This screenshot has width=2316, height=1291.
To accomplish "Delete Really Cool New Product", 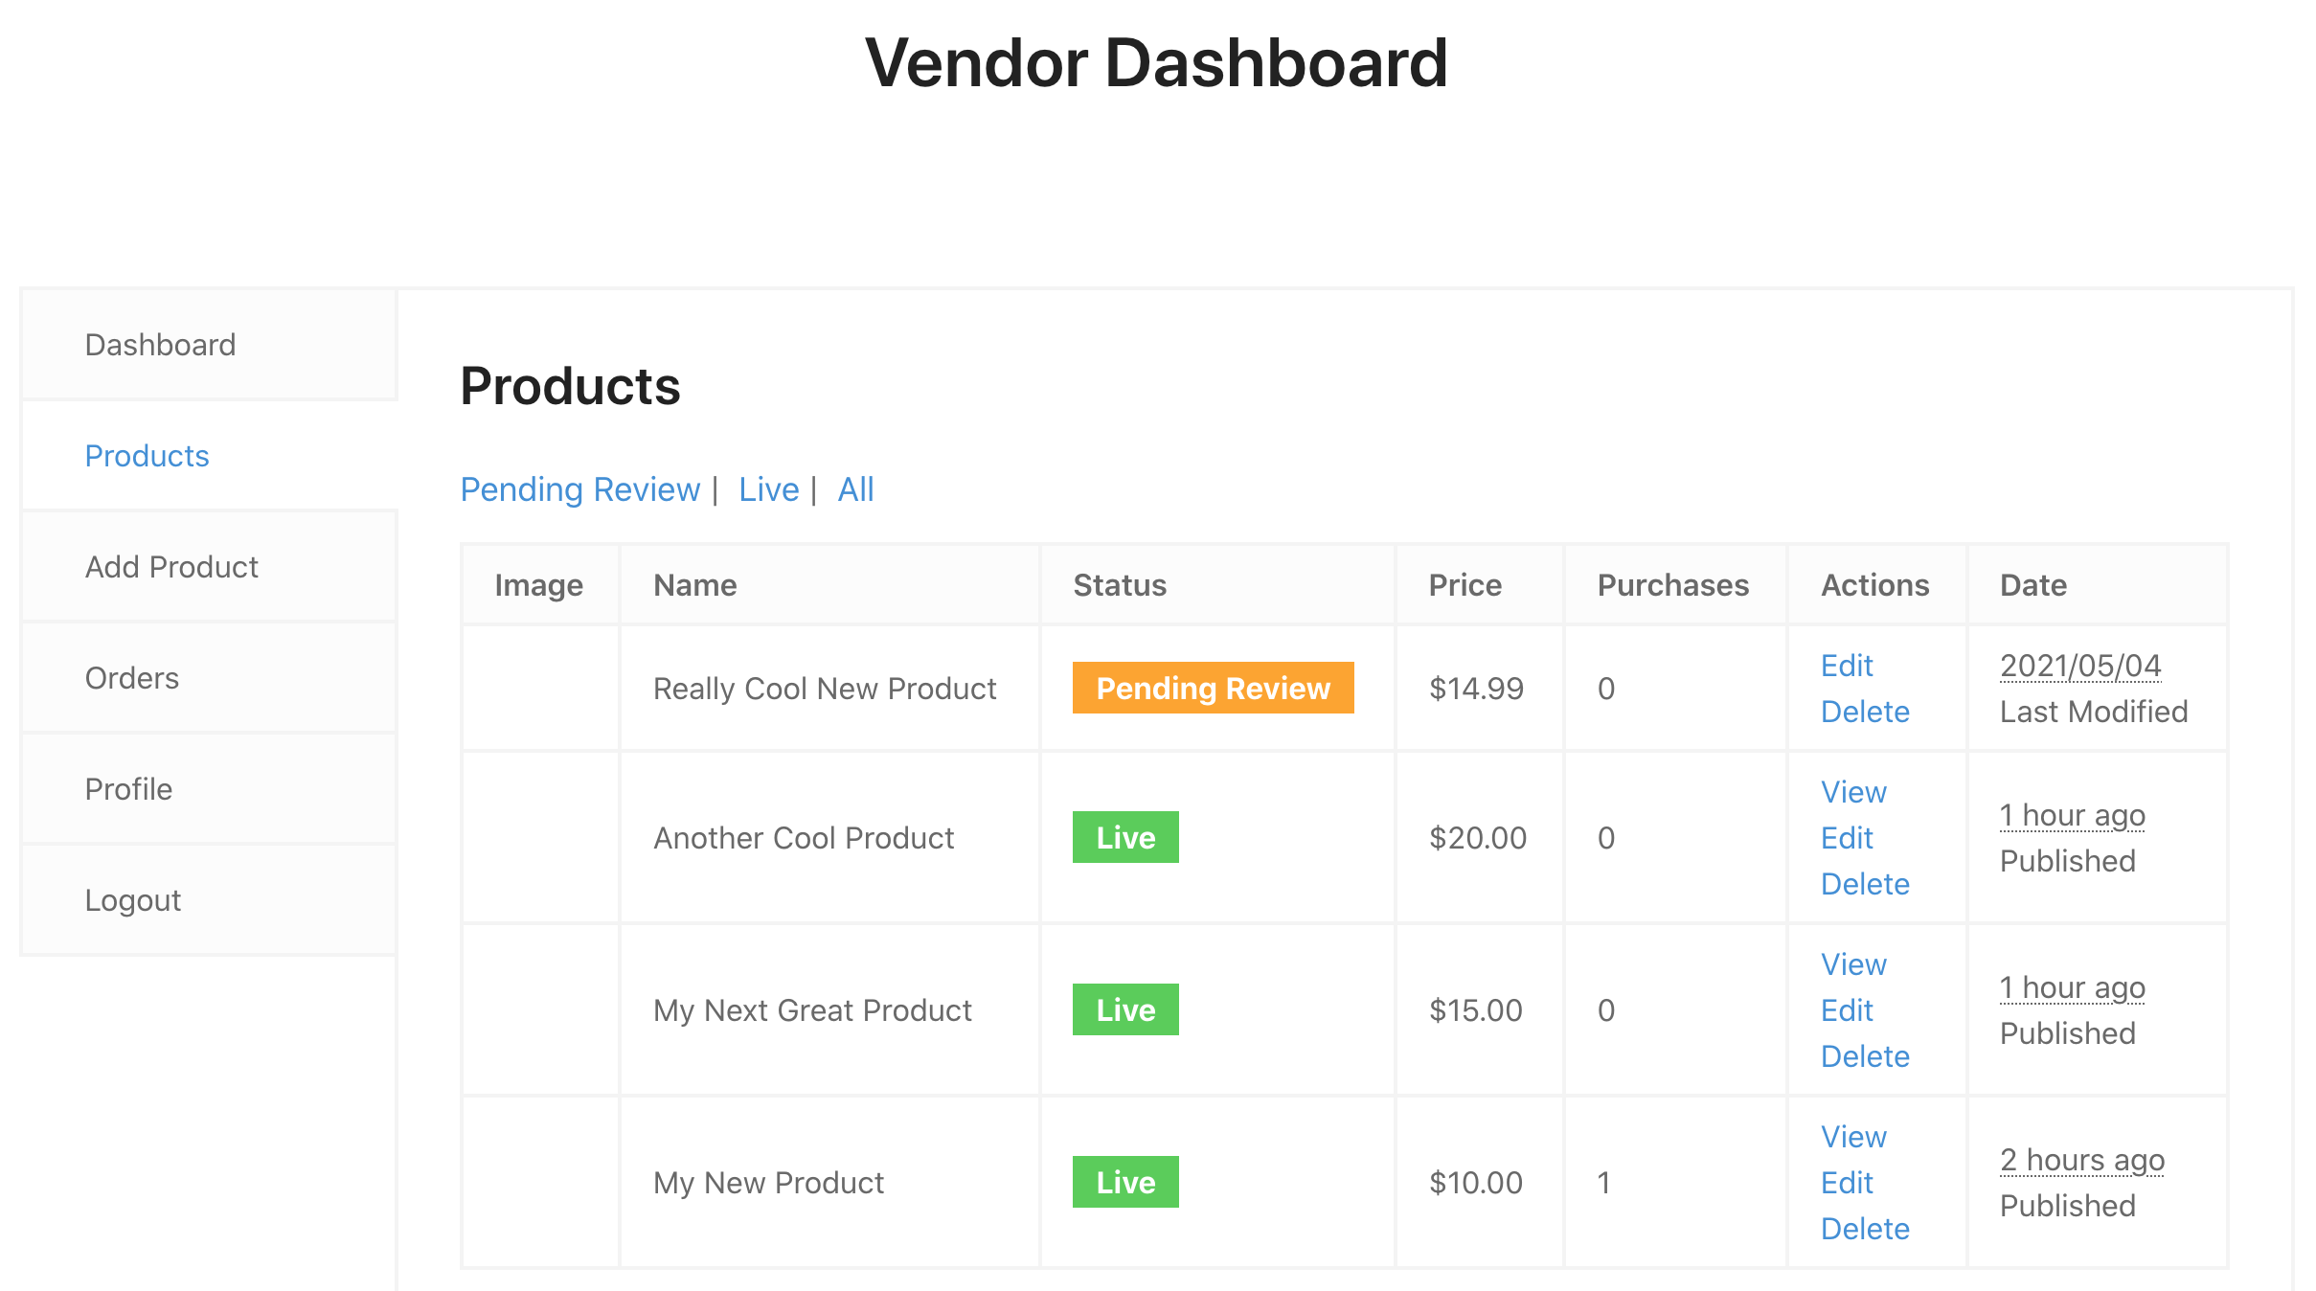I will 1865,712.
